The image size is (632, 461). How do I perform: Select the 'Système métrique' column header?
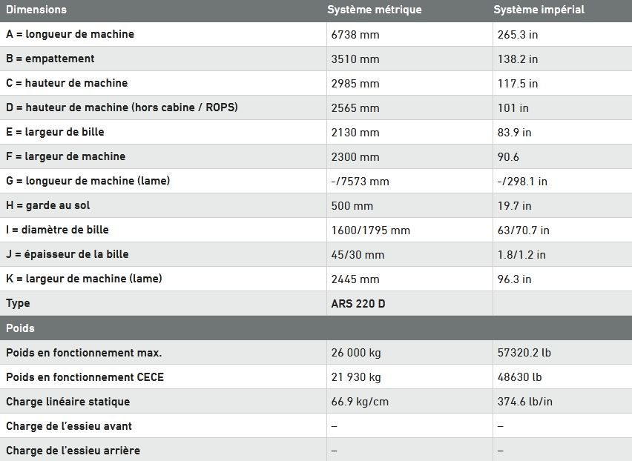click(x=375, y=10)
